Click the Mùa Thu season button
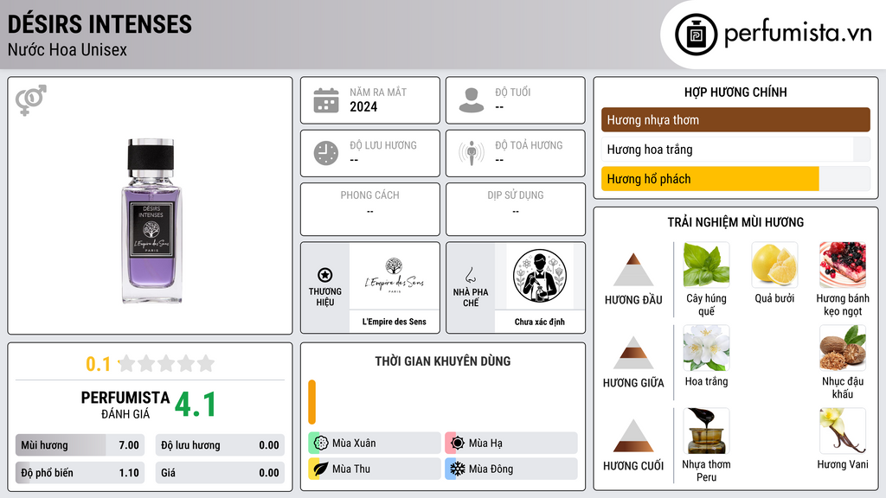886x498 pixels. click(375, 469)
